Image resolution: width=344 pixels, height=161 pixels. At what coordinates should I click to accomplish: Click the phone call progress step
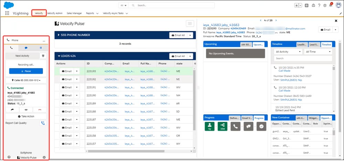pos(236,126)
